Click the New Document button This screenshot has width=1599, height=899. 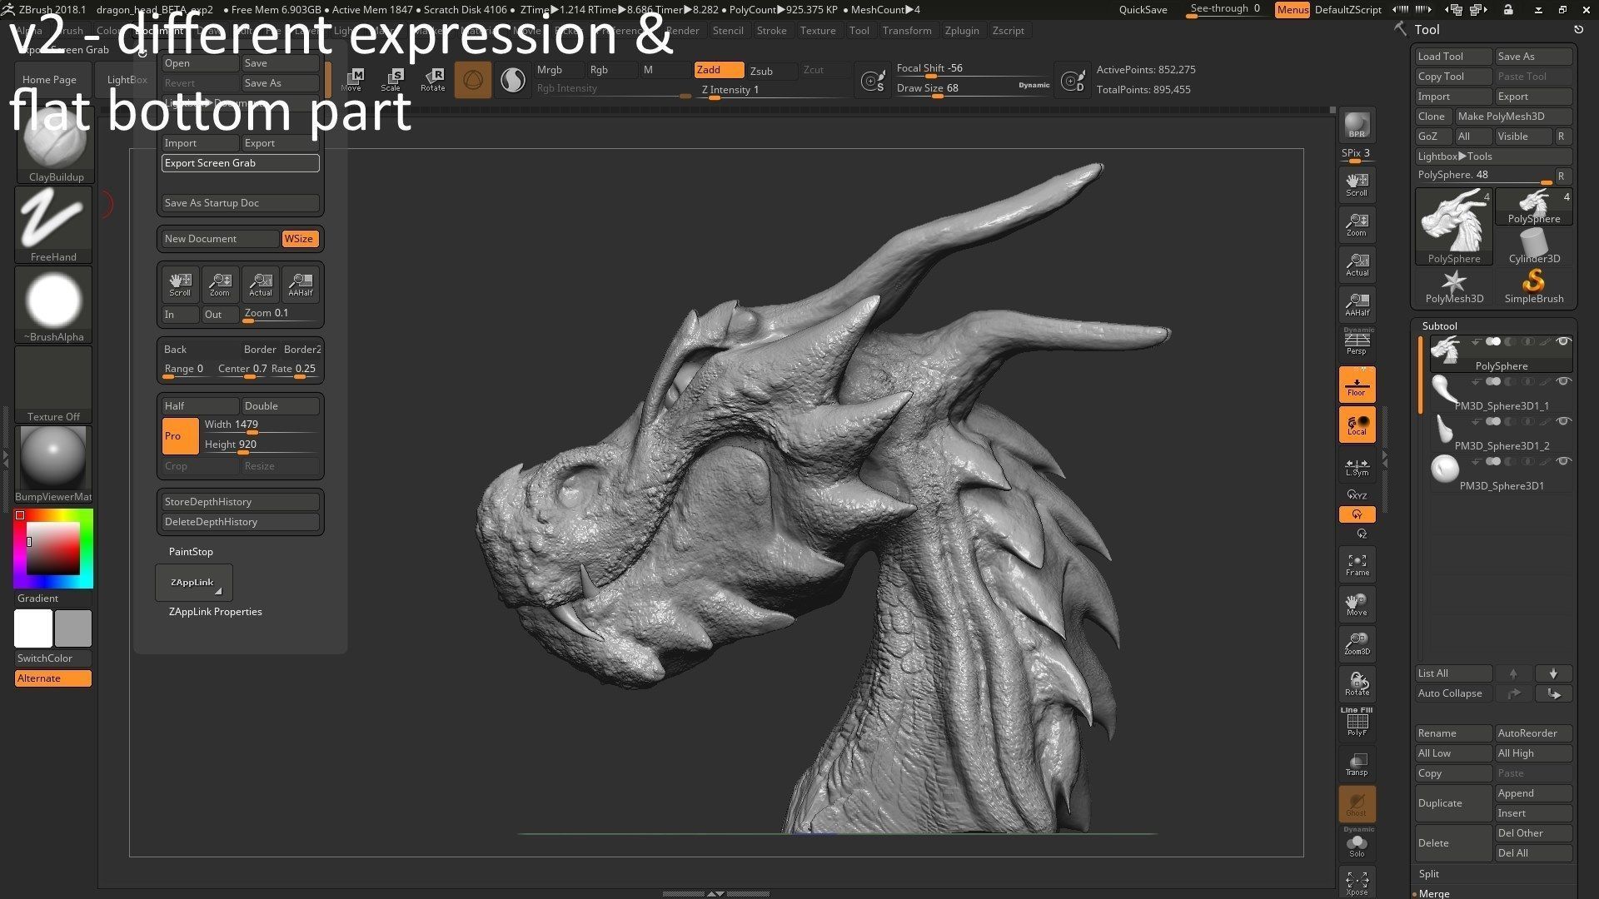tap(220, 239)
